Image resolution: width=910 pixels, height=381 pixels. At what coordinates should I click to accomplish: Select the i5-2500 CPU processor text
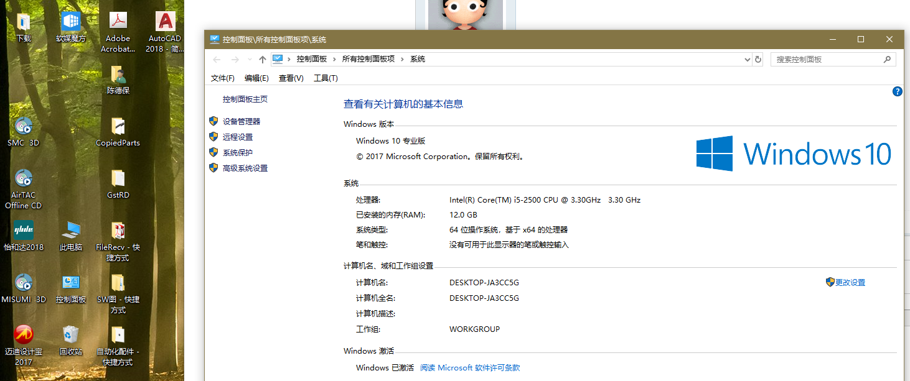click(x=545, y=200)
